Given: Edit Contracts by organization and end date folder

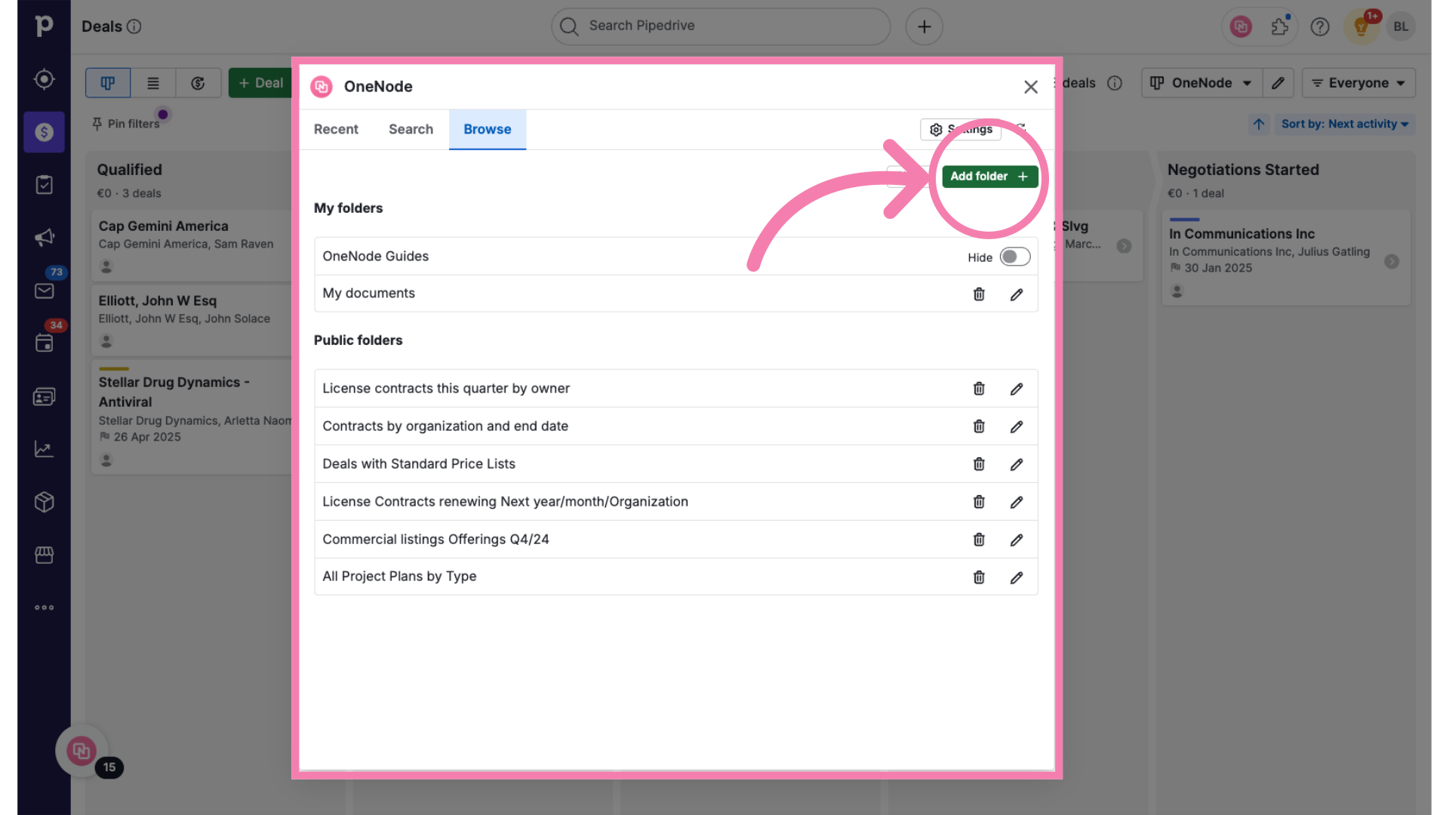Looking at the screenshot, I should (1017, 426).
